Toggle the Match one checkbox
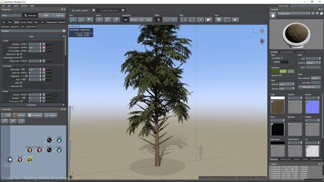The image size is (324, 182). pos(21,54)
